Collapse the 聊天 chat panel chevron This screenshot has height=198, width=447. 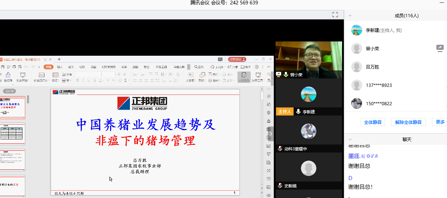tap(350, 140)
